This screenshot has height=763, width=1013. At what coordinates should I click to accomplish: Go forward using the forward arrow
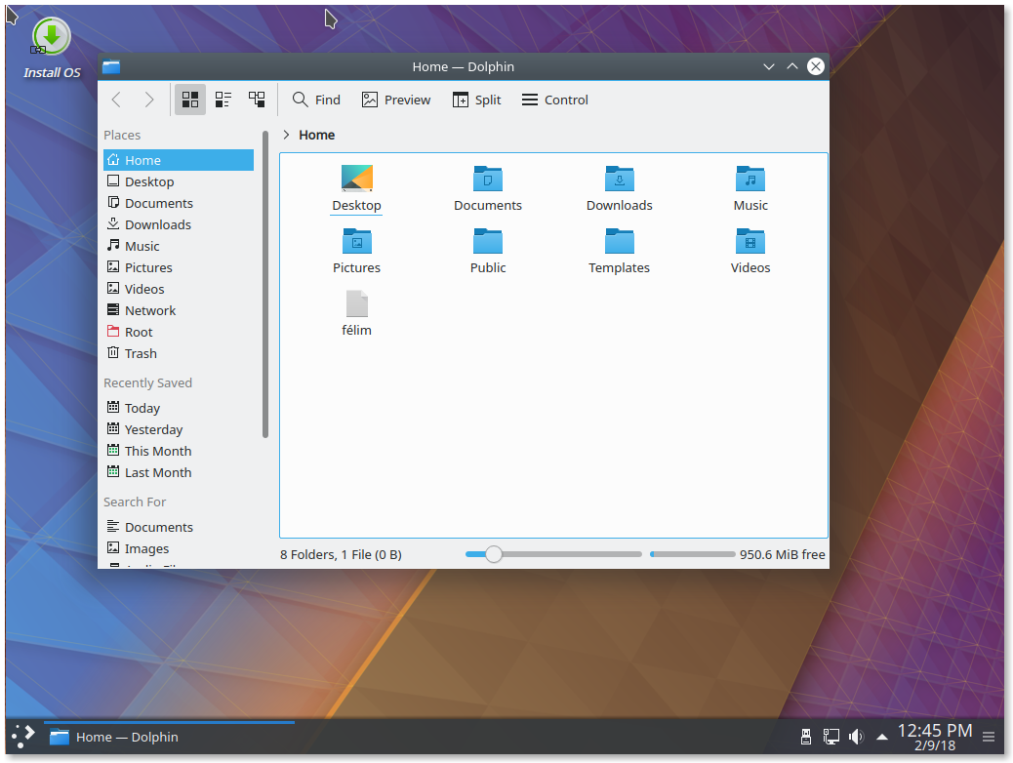tap(149, 100)
